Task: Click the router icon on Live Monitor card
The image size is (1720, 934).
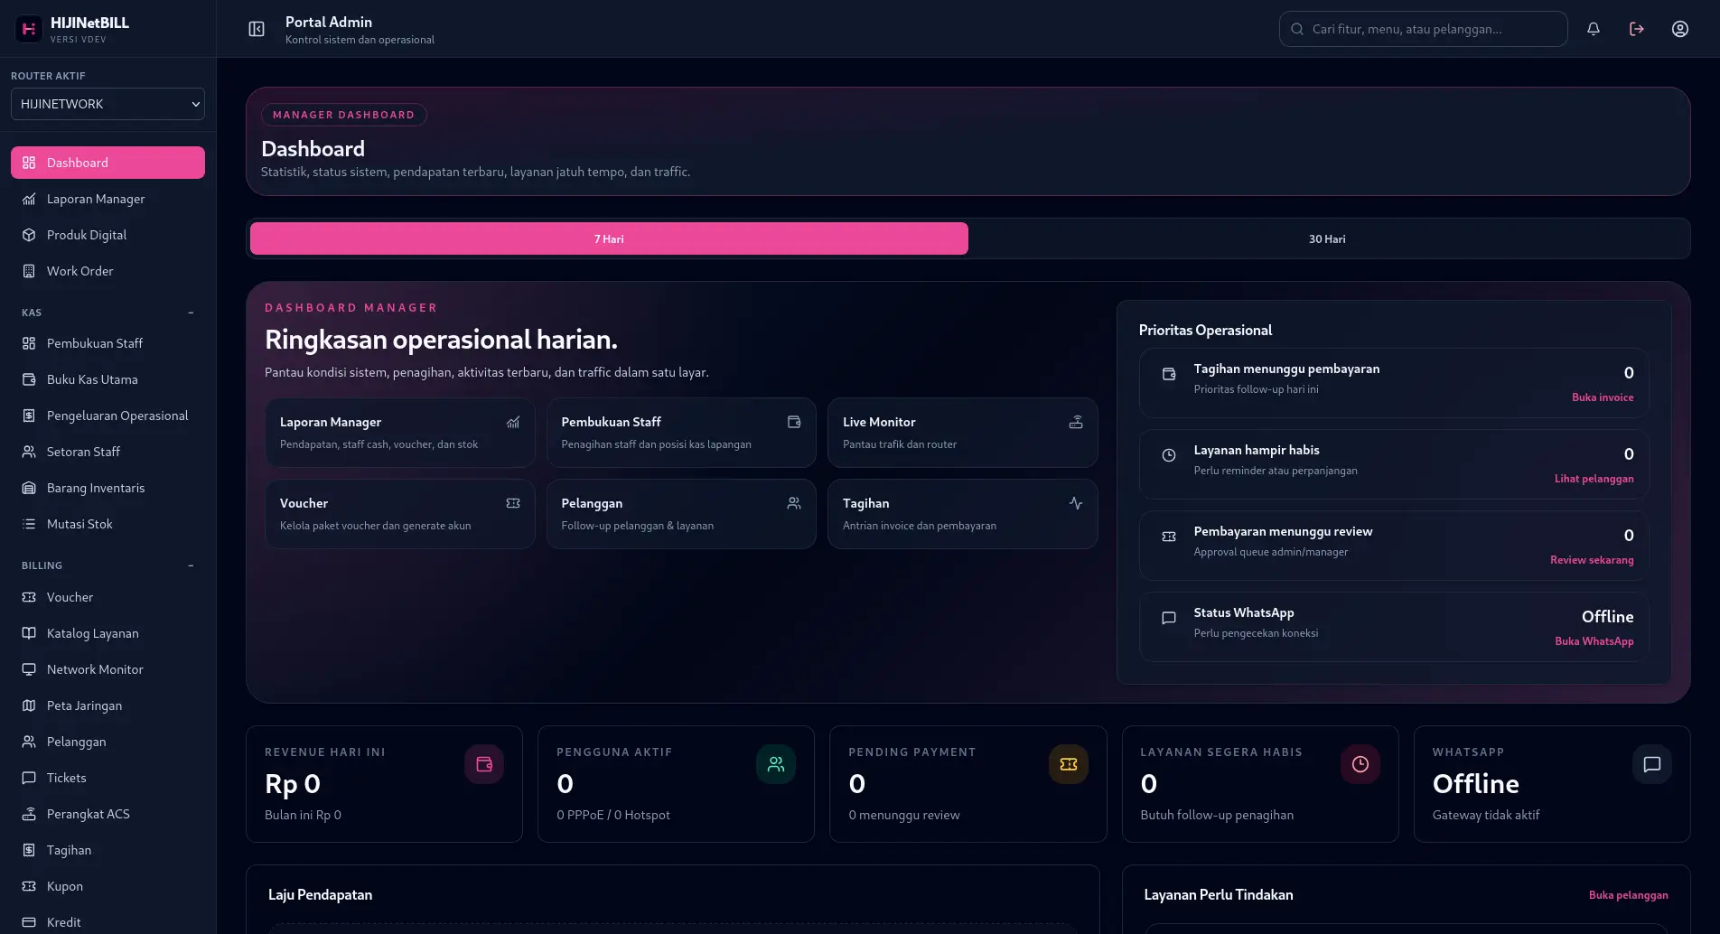Action: point(1075,422)
